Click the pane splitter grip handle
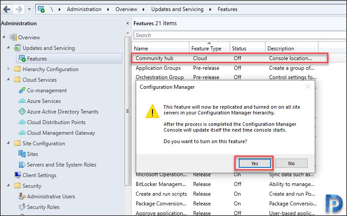This screenshot has height=216, width=347. point(128,111)
